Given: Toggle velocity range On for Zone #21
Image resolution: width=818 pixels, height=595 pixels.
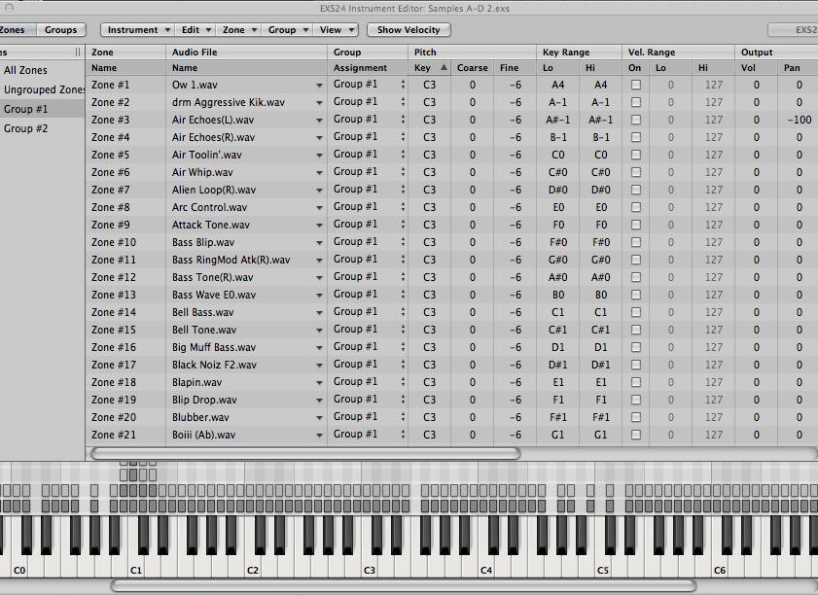Looking at the screenshot, I should (x=635, y=435).
